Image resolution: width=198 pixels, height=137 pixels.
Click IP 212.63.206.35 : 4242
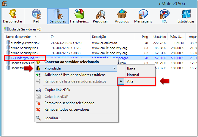(x=66, y=43)
